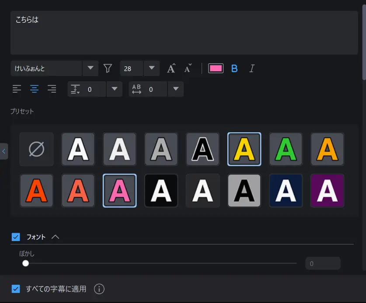Viewport: 366px width, 303px height.
Task: Open the character spacing dropdown arrow
Action: point(176,89)
